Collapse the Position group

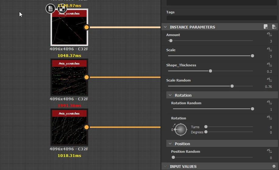click(170, 144)
